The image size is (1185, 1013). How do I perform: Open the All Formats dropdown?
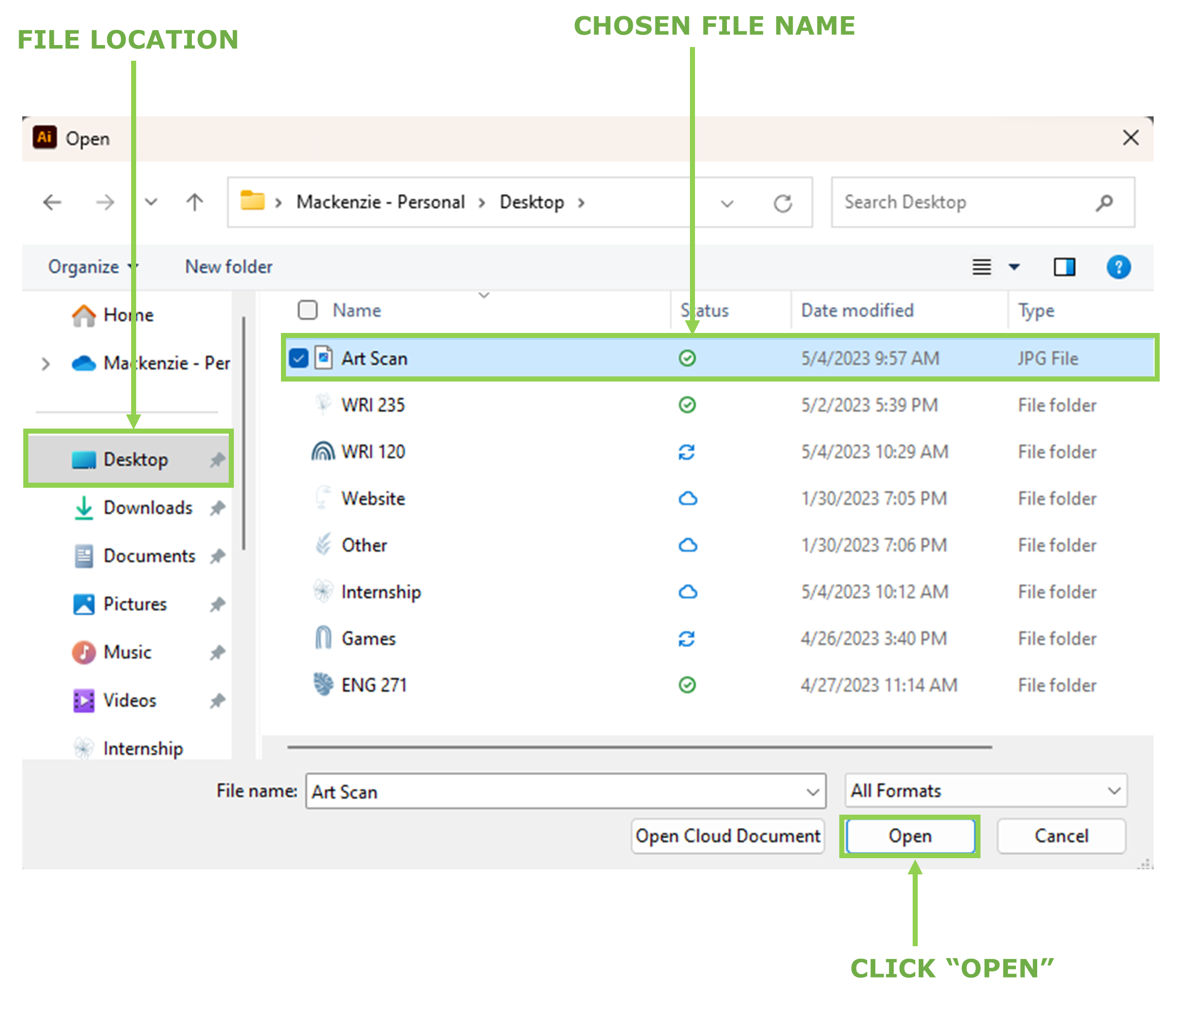(986, 791)
